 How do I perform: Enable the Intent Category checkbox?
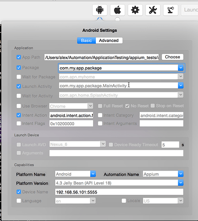tap(100, 115)
